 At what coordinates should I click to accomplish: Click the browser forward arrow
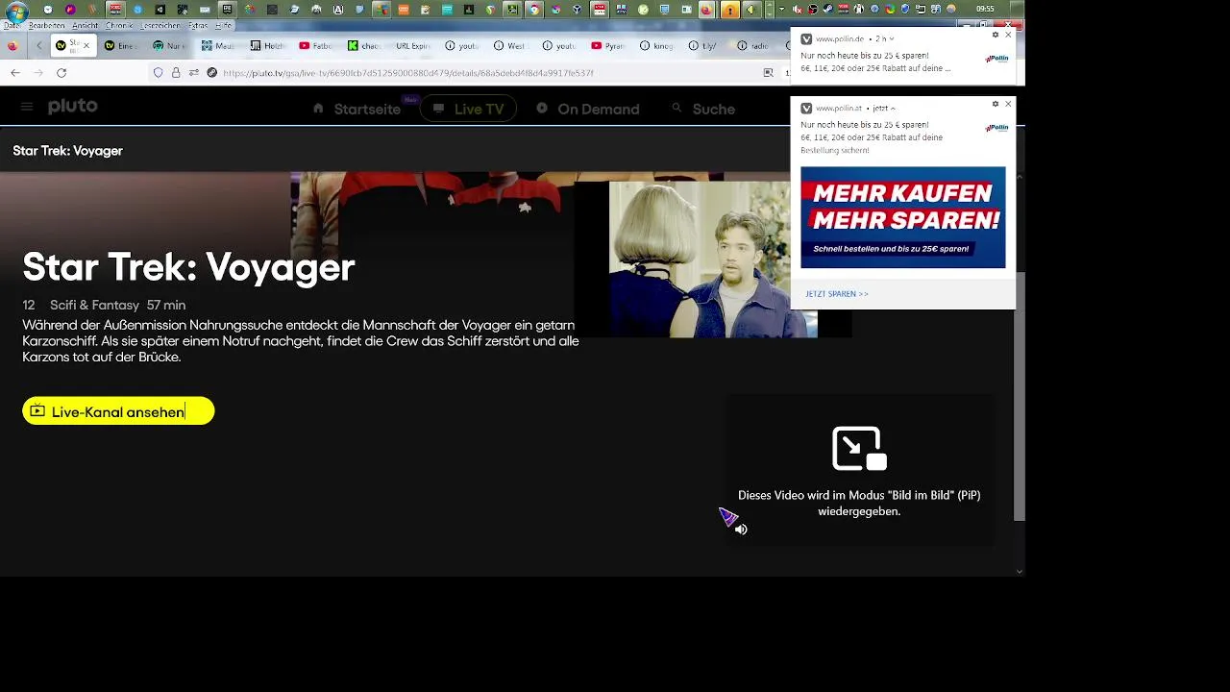[x=38, y=73]
